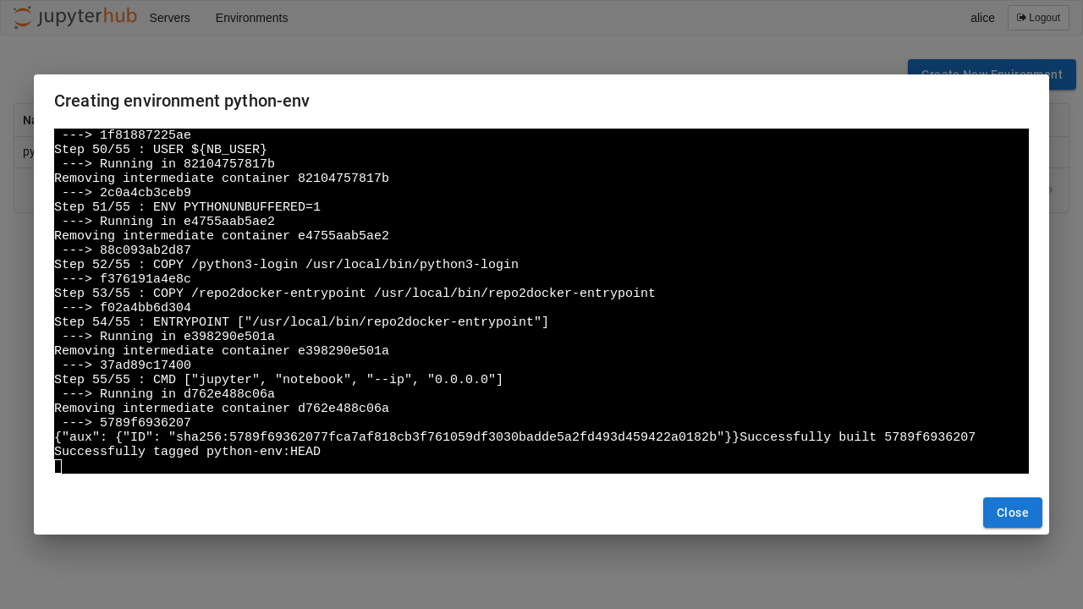Select the python-env table row
Viewport: 1083px width, 609px height.
[27, 152]
